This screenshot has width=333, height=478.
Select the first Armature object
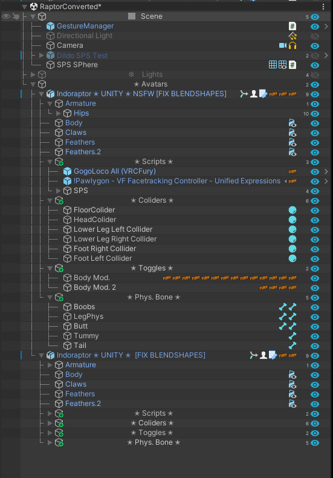click(80, 103)
